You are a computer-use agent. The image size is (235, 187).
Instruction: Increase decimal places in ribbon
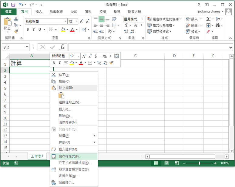[126, 31]
